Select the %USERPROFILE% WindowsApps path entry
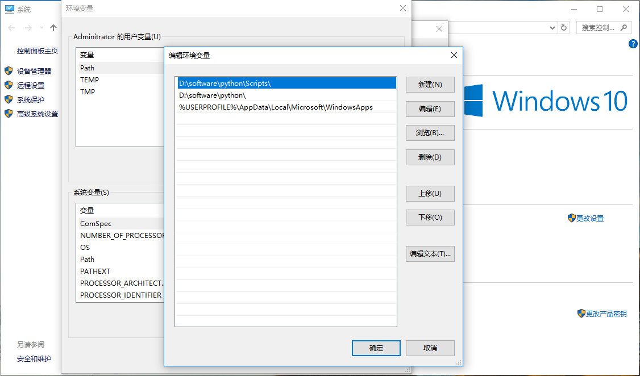The height and width of the screenshot is (376, 640). point(286,107)
